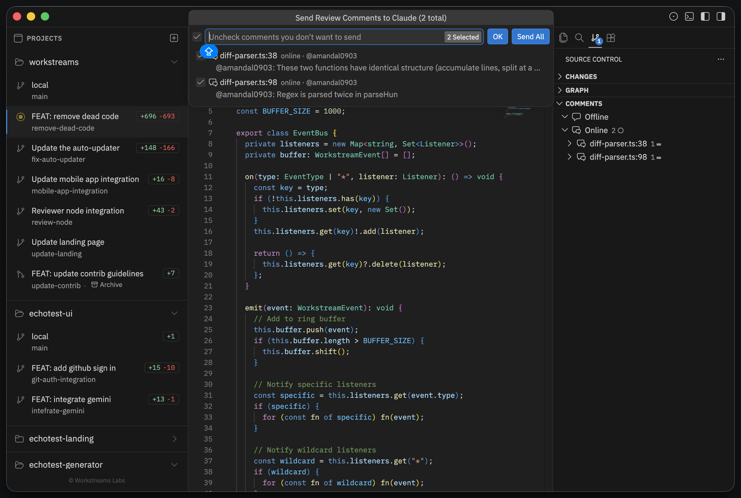This screenshot has width=741, height=498.
Task: Uncheck the diff-parser.ts:98 comment checkbox
Action: coord(201,83)
